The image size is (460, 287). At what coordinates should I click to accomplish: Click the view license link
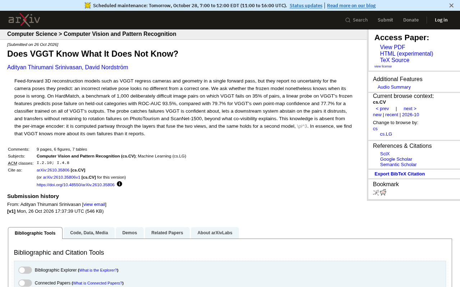(383, 66)
